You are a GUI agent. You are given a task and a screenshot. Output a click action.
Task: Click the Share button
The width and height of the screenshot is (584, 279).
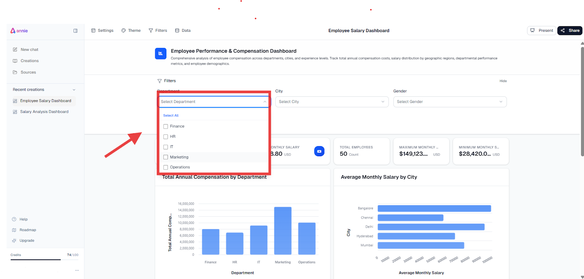(x=570, y=31)
